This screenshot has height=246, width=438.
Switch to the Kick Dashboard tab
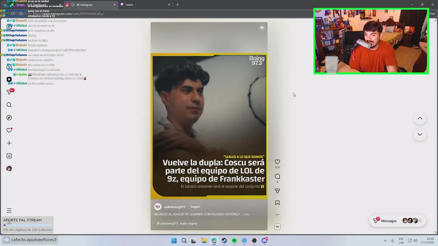tap(37, 5)
